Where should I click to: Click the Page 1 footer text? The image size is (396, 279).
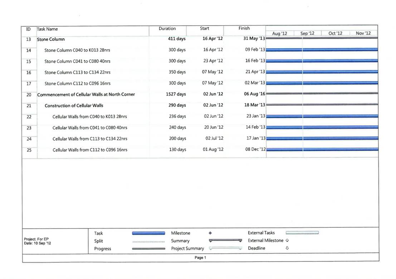point(200,258)
